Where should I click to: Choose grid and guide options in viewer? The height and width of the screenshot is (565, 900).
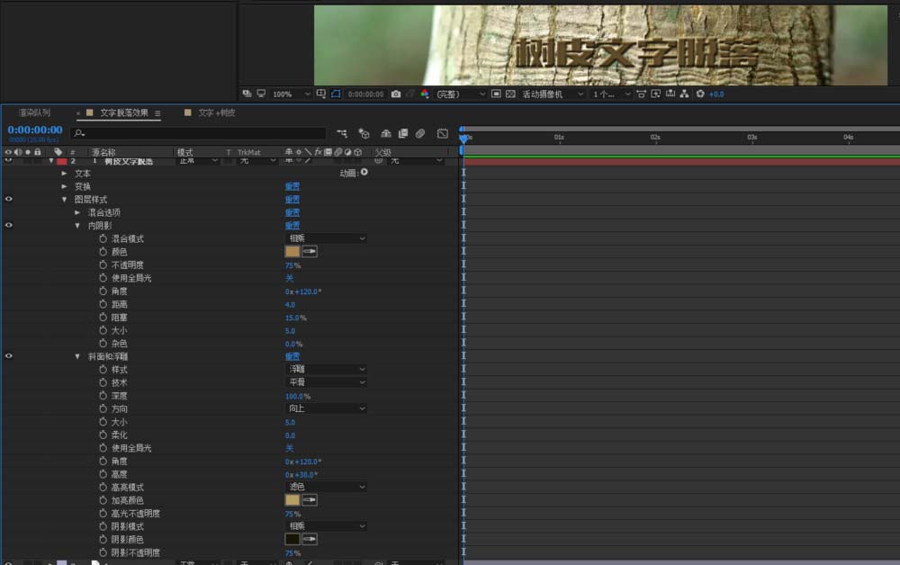click(321, 94)
